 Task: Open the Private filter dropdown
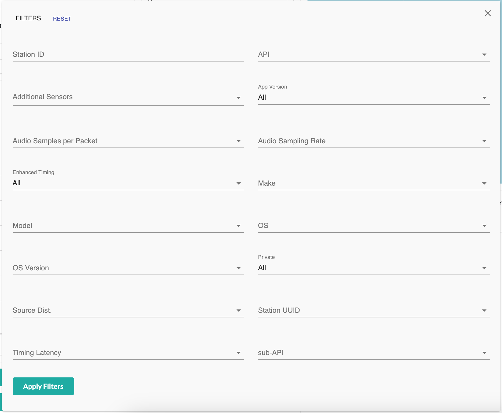pyautogui.click(x=373, y=268)
